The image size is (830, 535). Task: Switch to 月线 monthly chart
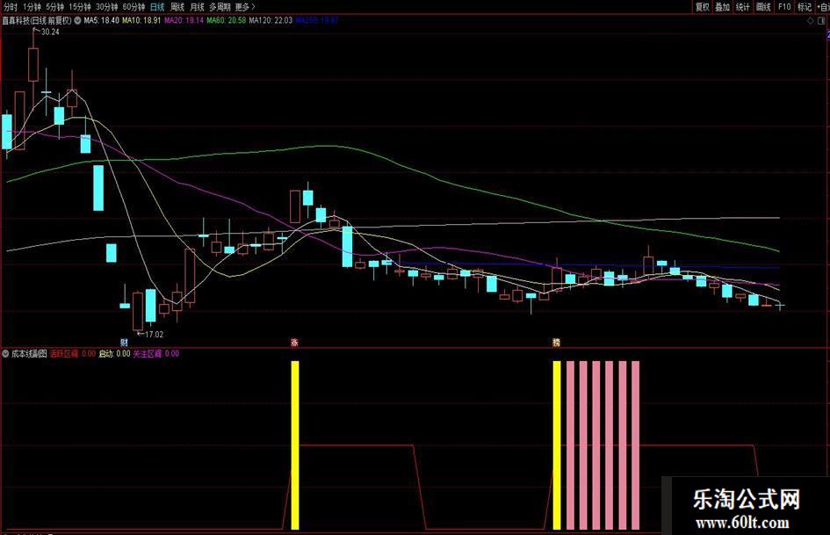(197, 7)
